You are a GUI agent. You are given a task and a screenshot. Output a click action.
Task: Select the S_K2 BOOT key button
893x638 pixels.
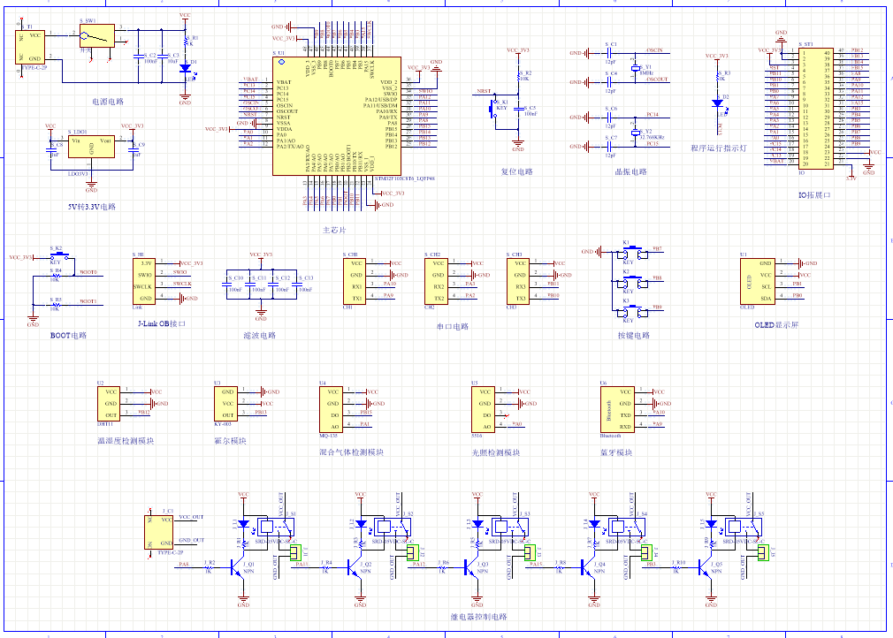[x=59, y=255]
